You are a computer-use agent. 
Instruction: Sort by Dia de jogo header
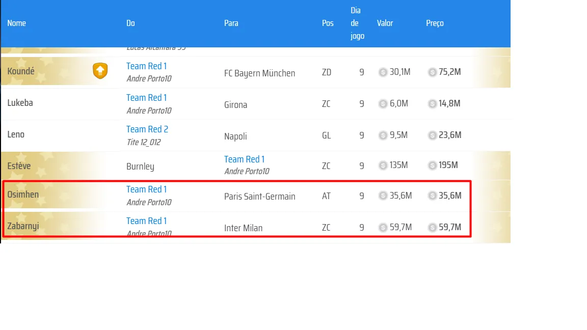[357, 23]
